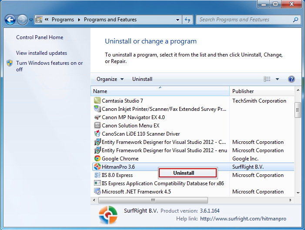Click the Uninstall toolbar button
305x230 pixels.
tap(142, 79)
